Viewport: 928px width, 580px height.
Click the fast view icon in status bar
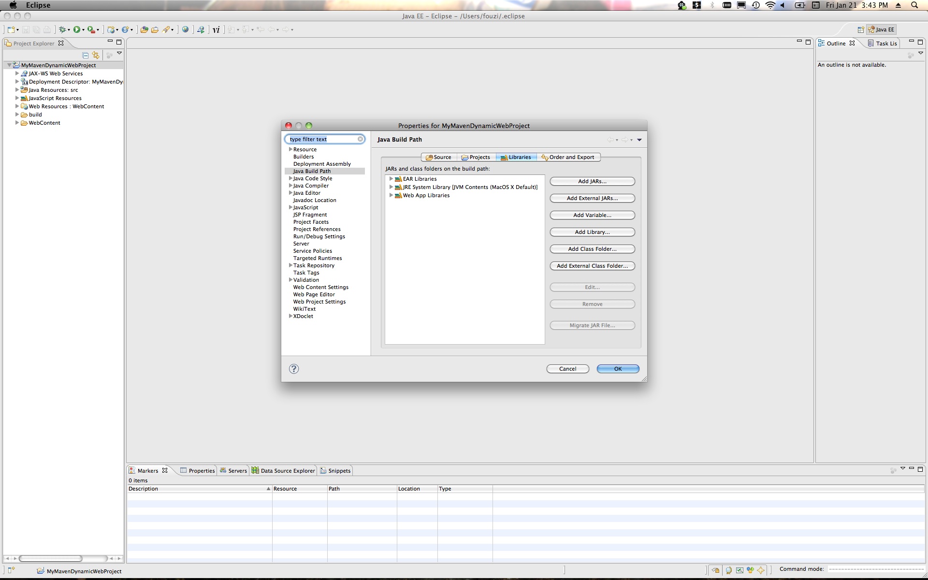coord(11,570)
